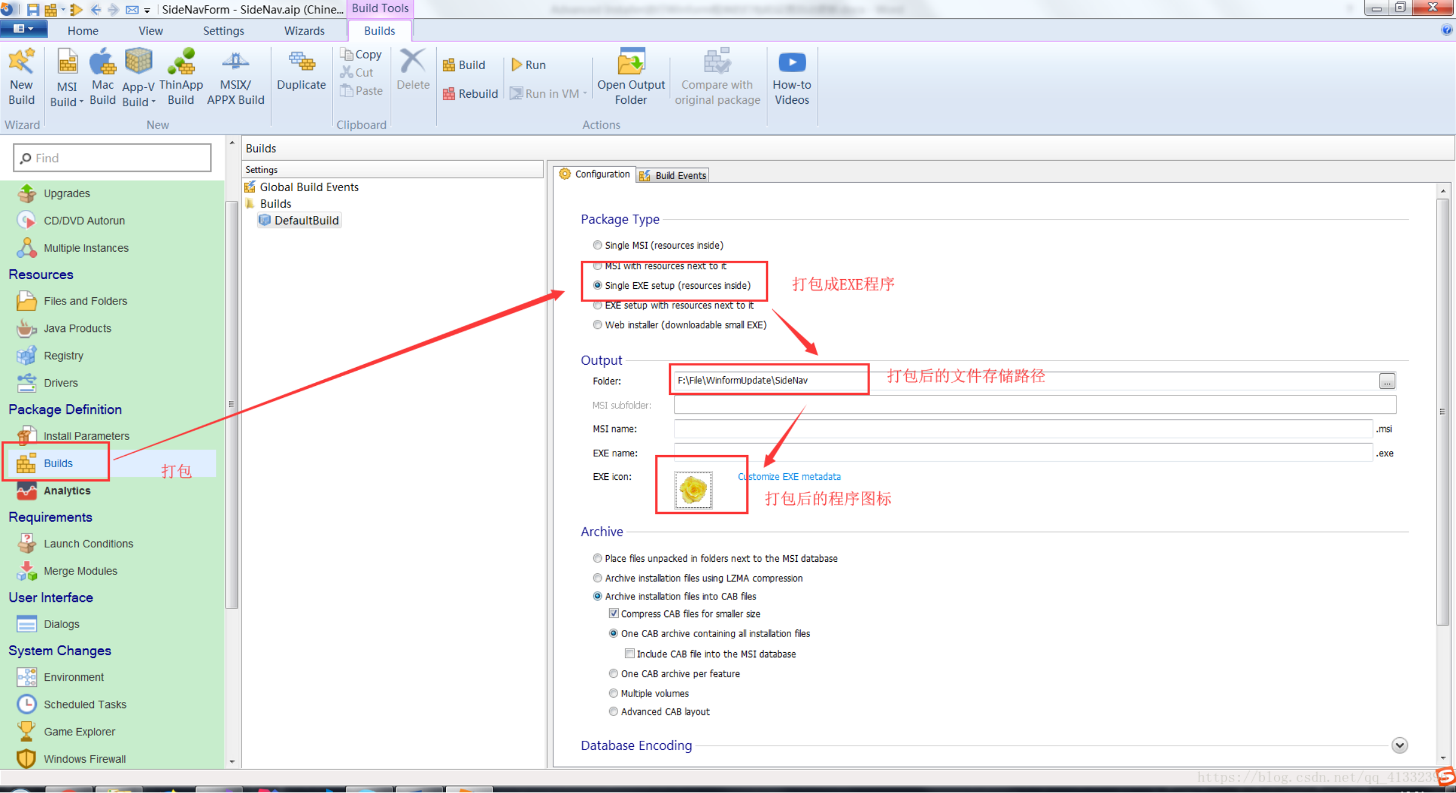1456x793 pixels.
Task: Open How-to Videos
Action: pyautogui.click(x=792, y=62)
